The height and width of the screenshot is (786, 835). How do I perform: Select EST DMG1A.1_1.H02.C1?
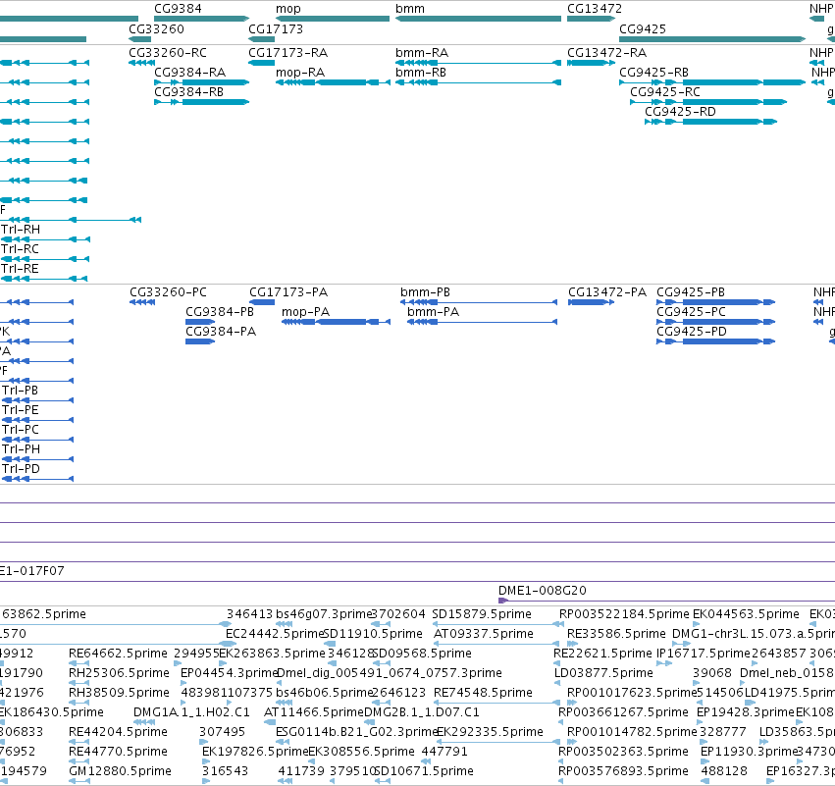tap(191, 712)
